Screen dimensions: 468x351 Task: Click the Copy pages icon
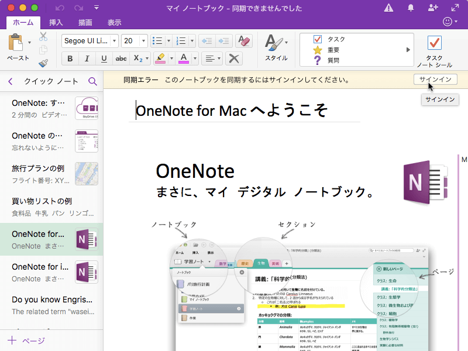[x=43, y=50]
